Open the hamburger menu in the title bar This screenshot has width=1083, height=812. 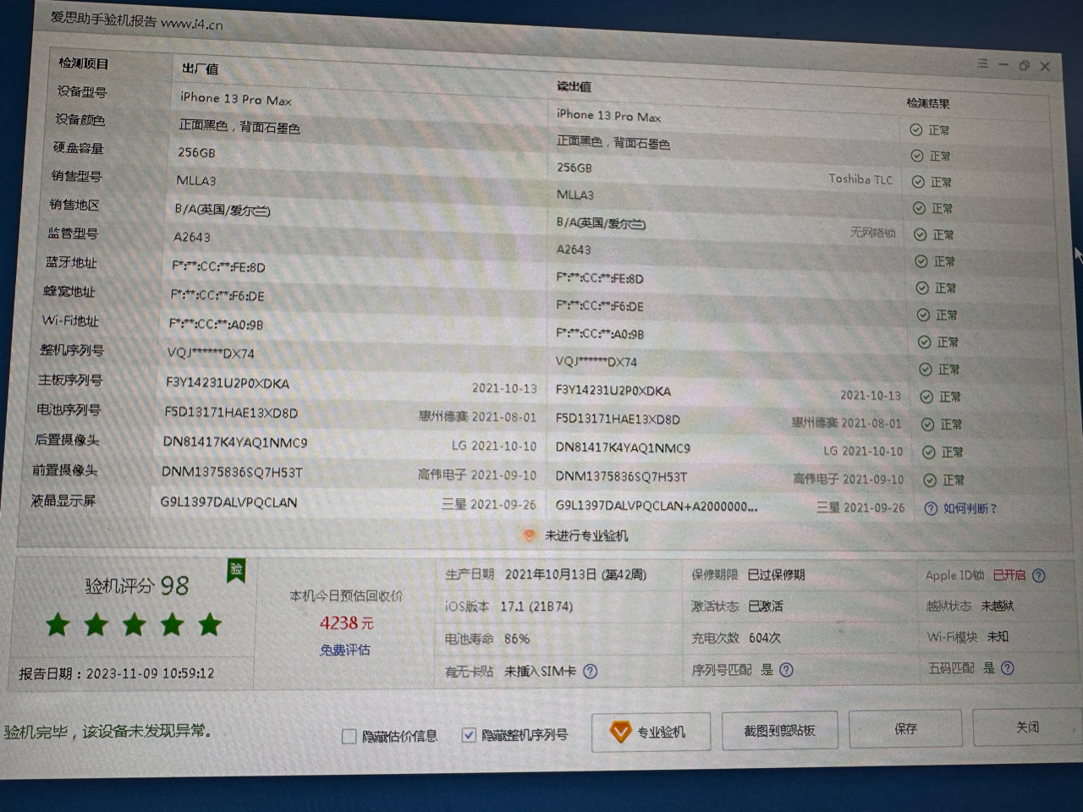point(982,63)
